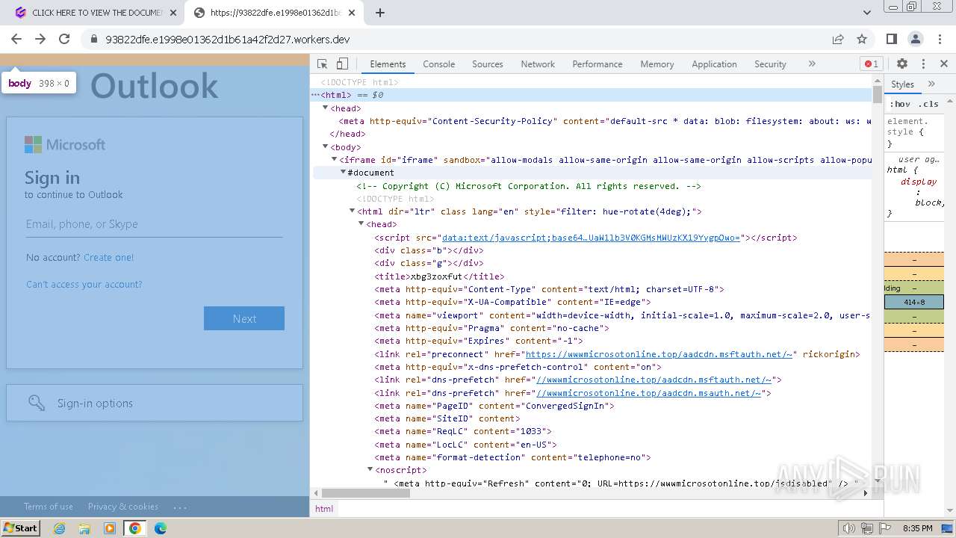Toggle the .cls class editor button
This screenshot has width=956, height=538.
click(928, 104)
